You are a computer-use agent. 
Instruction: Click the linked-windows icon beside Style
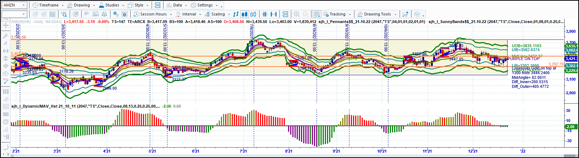tap(157, 5)
